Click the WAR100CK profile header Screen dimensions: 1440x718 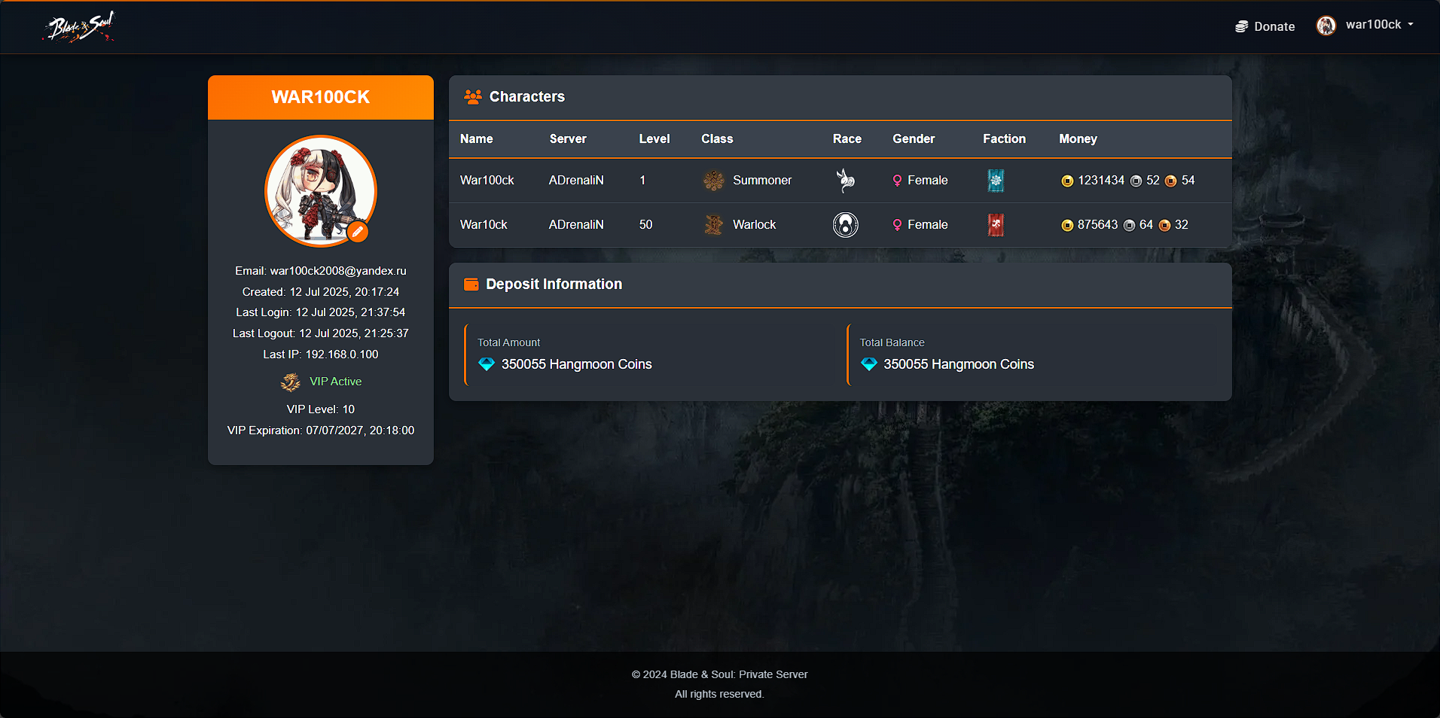pos(321,97)
